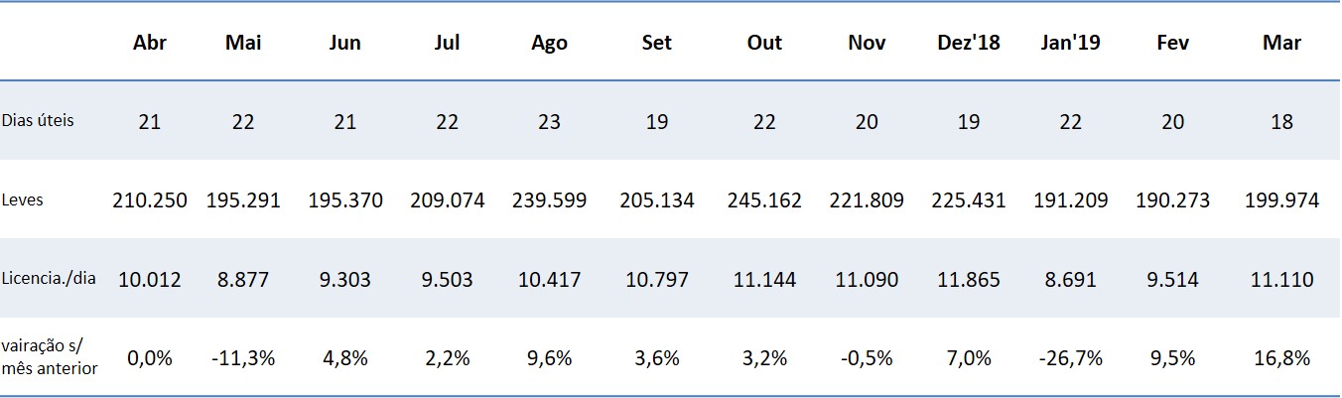Click the Leves value 199.974 for Mar

[1281, 200]
